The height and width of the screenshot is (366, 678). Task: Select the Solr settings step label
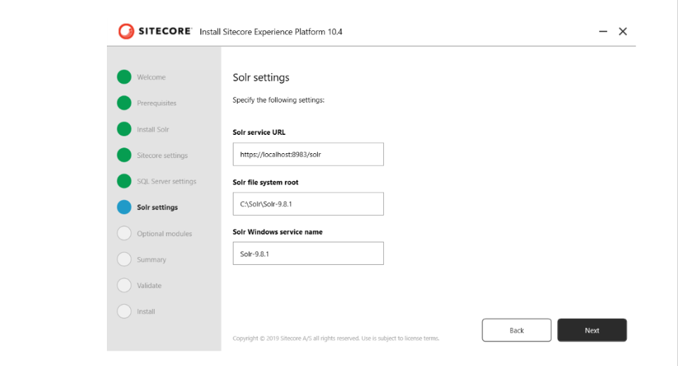coord(158,207)
